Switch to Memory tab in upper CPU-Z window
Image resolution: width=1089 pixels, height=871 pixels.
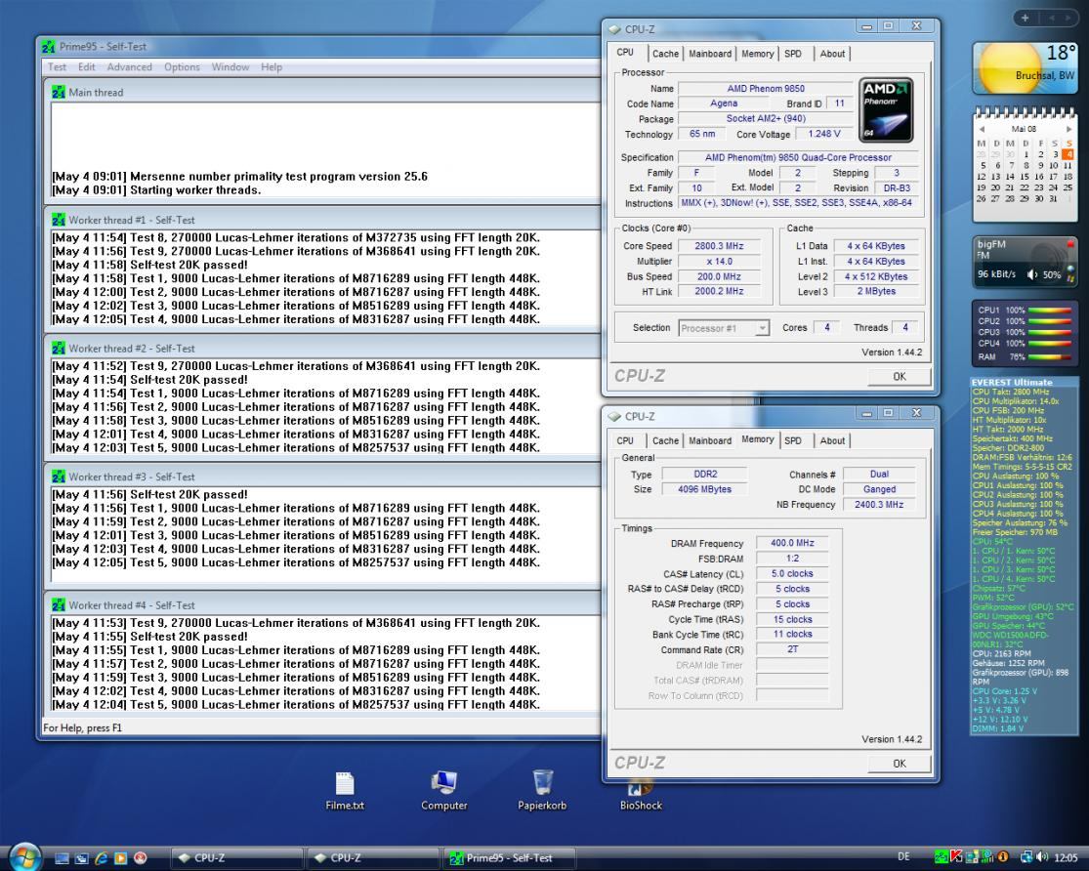click(x=757, y=54)
